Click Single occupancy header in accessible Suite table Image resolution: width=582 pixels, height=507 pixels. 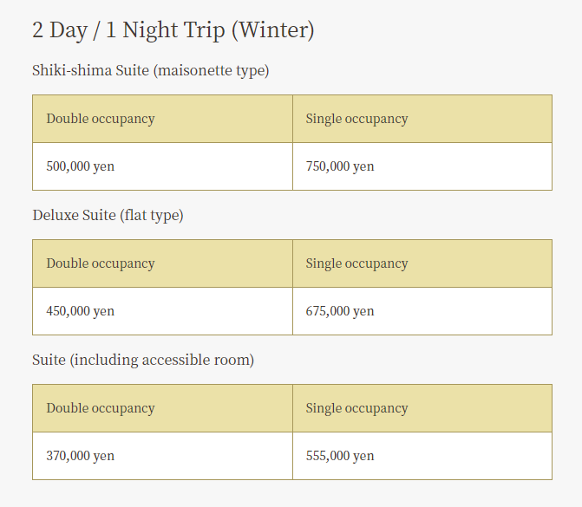pyautogui.click(x=356, y=408)
